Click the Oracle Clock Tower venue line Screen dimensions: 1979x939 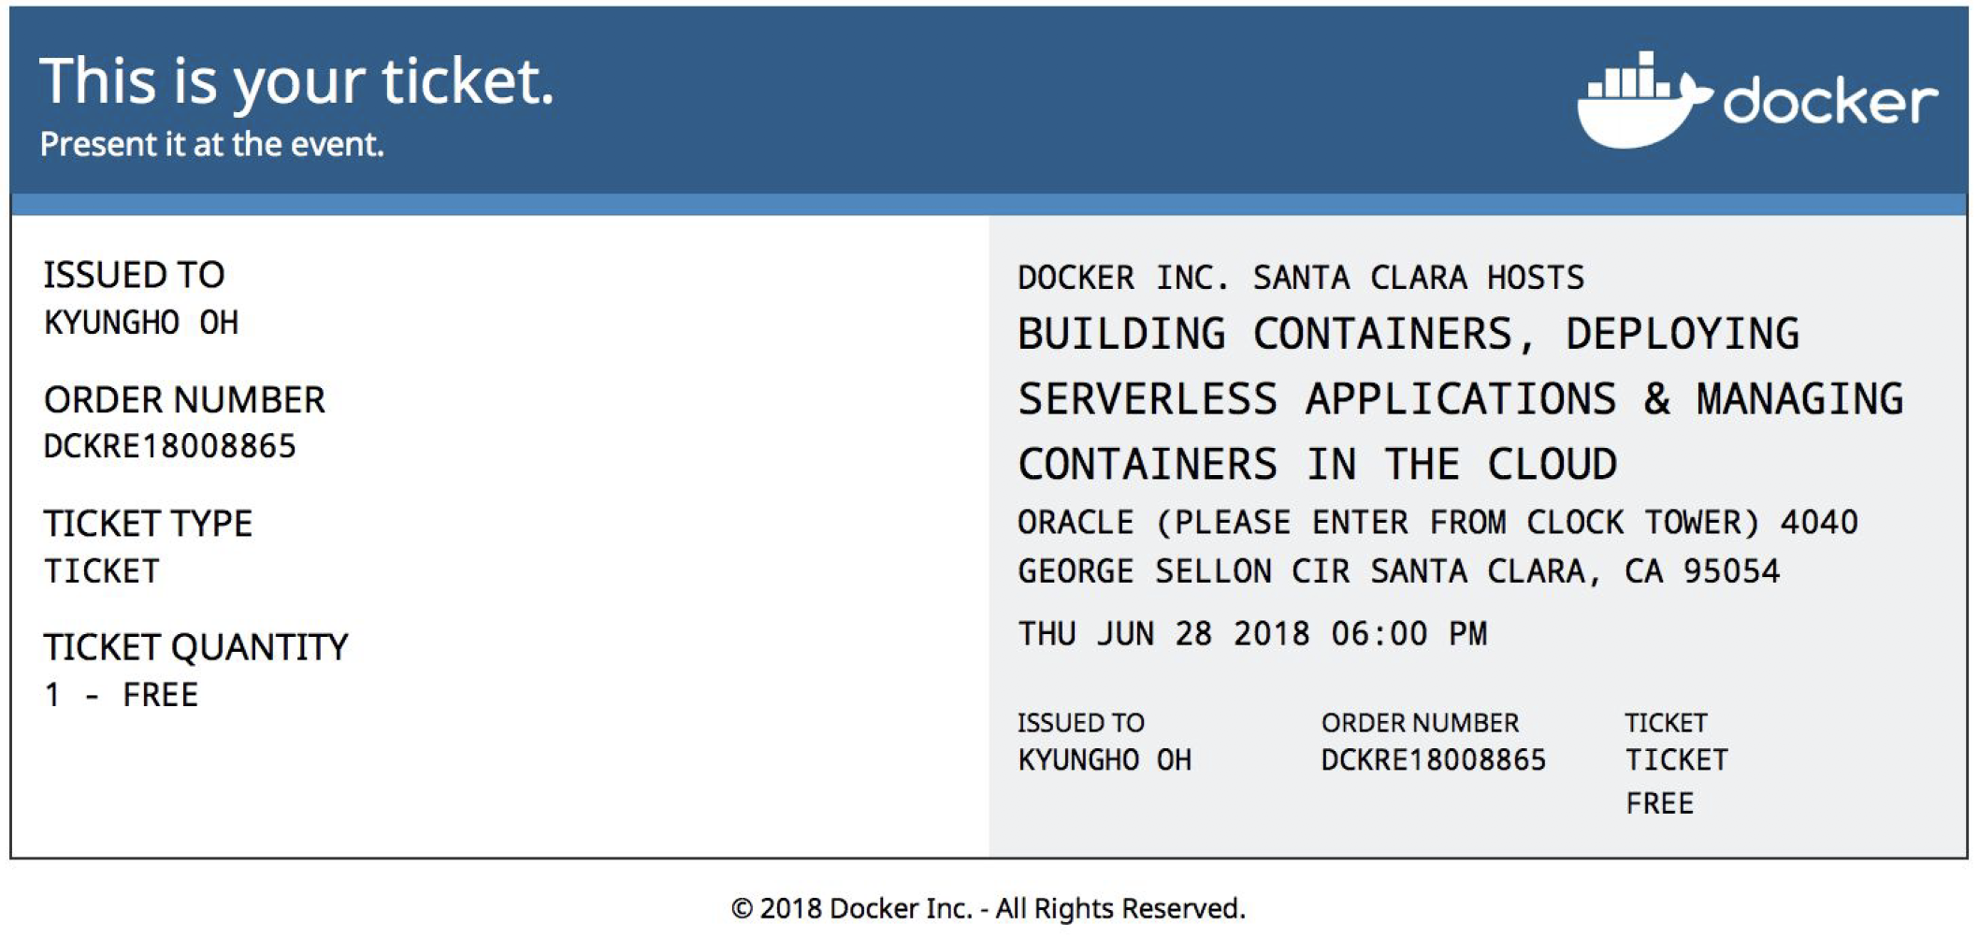1437,522
